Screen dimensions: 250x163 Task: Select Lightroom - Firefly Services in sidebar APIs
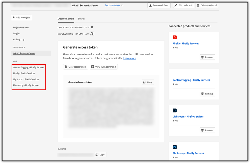pos(26,79)
